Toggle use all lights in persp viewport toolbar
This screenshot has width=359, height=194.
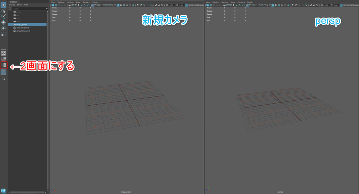pyautogui.click(x=285, y=5)
